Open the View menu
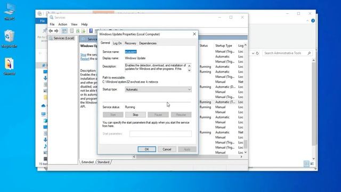Viewport: 341px width, 192px height. coord(74,25)
